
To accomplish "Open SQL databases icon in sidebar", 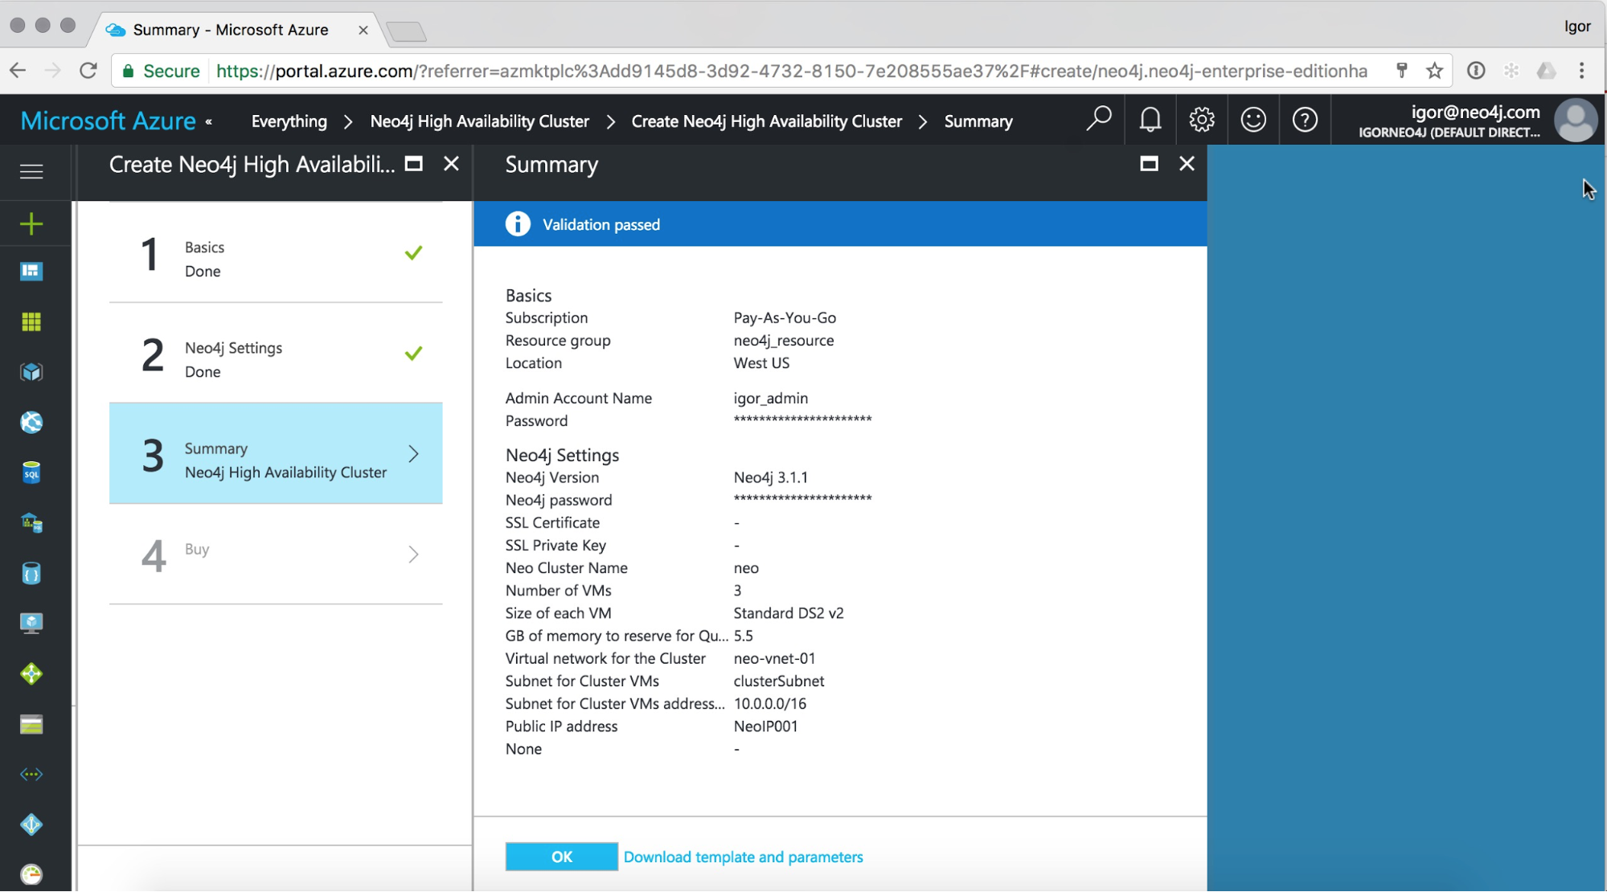I will click(x=31, y=473).
